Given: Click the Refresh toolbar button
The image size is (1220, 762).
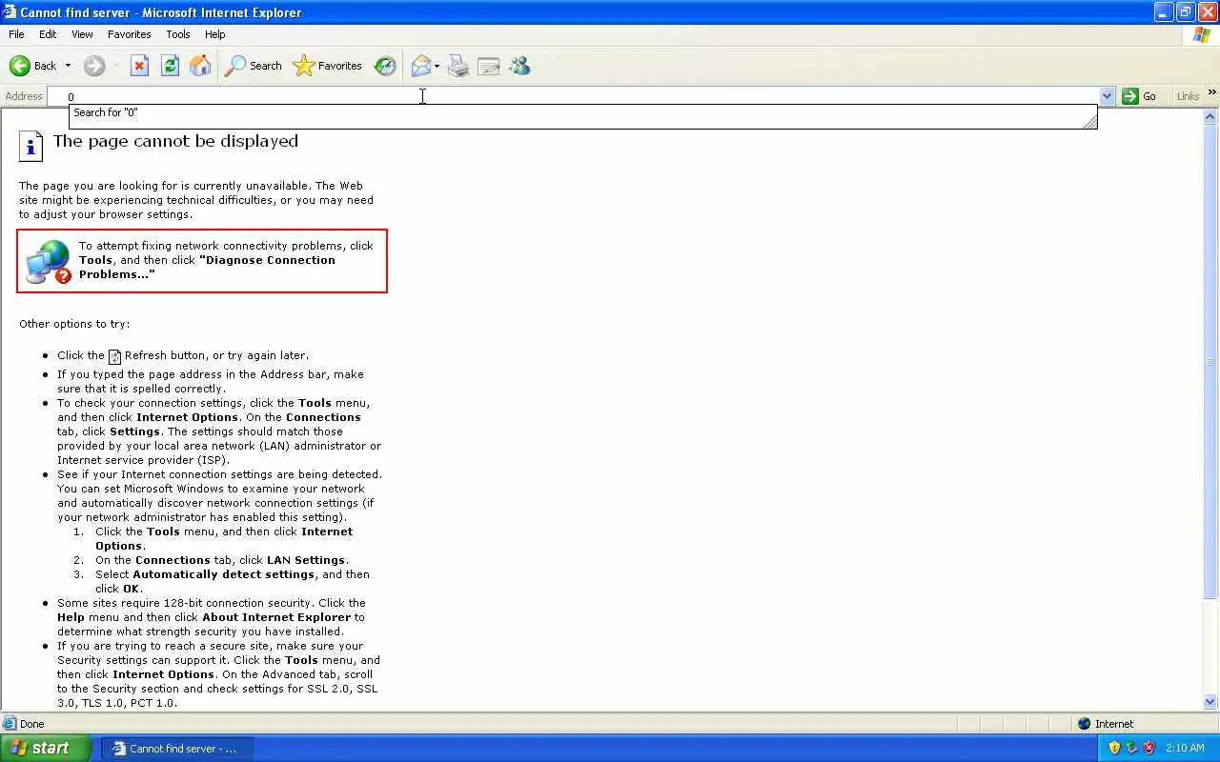Looking at the screenshot, I should tap(170, 66).
